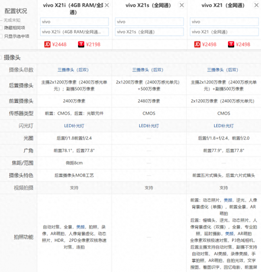Open brand dropdown 'vivo' in X21i column

click(74, 22)
